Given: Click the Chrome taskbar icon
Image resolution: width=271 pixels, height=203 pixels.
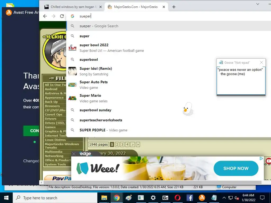Looking at the screenshot, I should click(x=117, y=198).
